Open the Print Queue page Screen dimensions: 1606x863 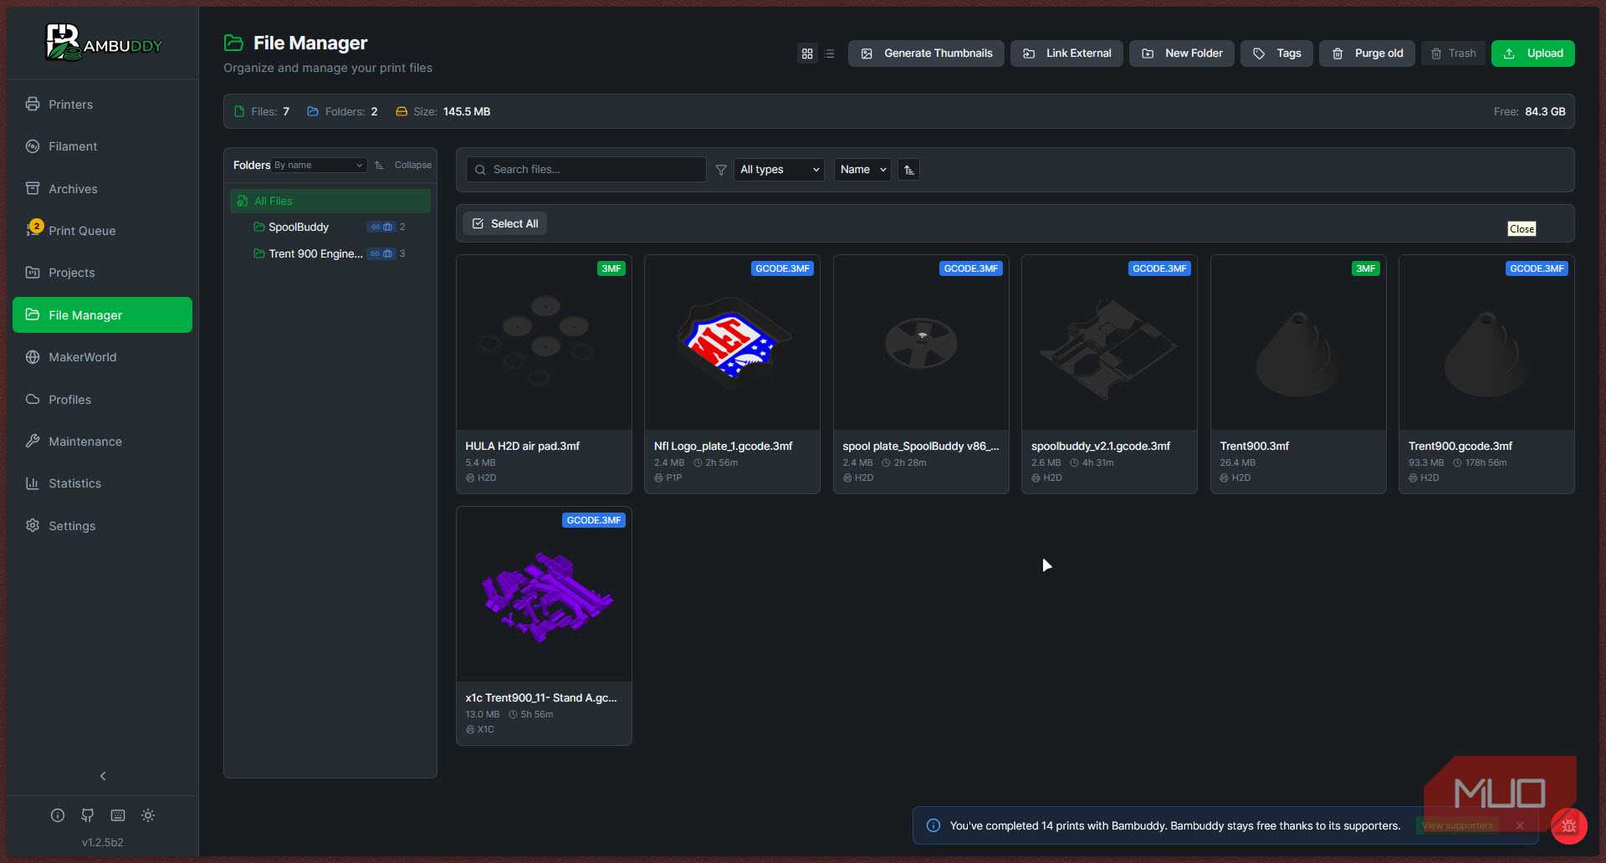[102, 231]
